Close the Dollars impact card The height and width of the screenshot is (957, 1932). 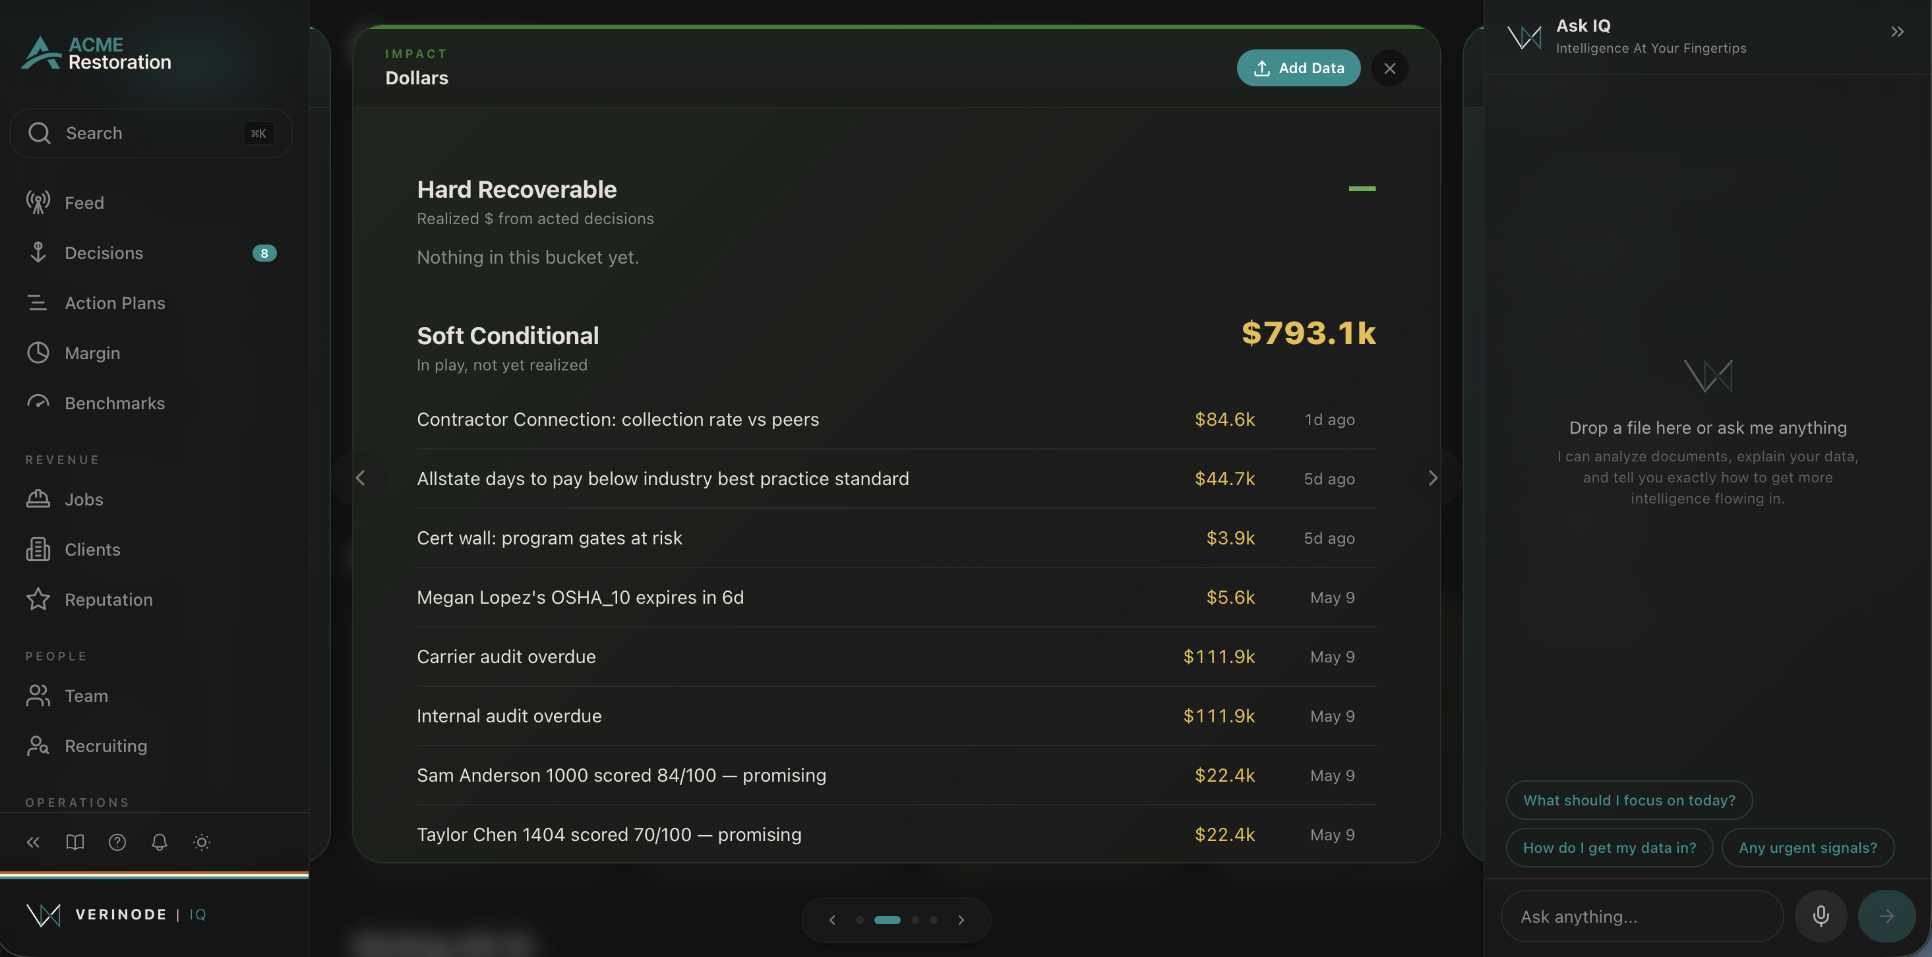coord(1390,68)
